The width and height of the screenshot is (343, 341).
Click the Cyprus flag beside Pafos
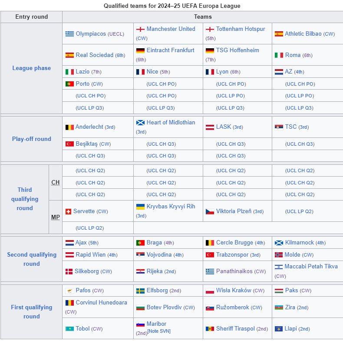tap(69, 291)
